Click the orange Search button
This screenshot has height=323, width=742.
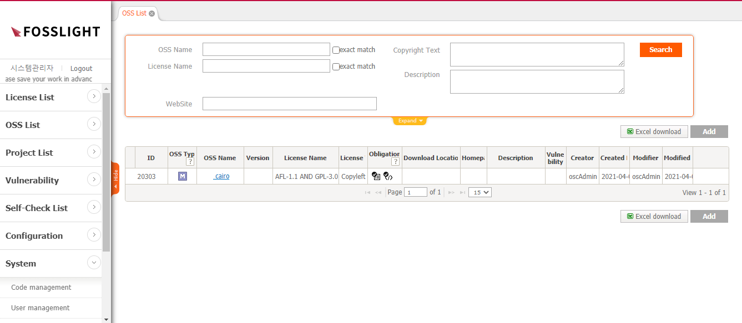[x=661, y=50]
